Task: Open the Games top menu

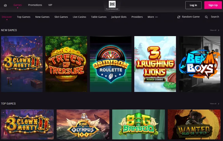Action: click(18, 5)
